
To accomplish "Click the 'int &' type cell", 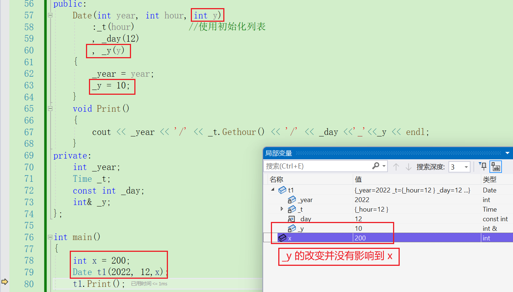I will (x=490, y=229).
